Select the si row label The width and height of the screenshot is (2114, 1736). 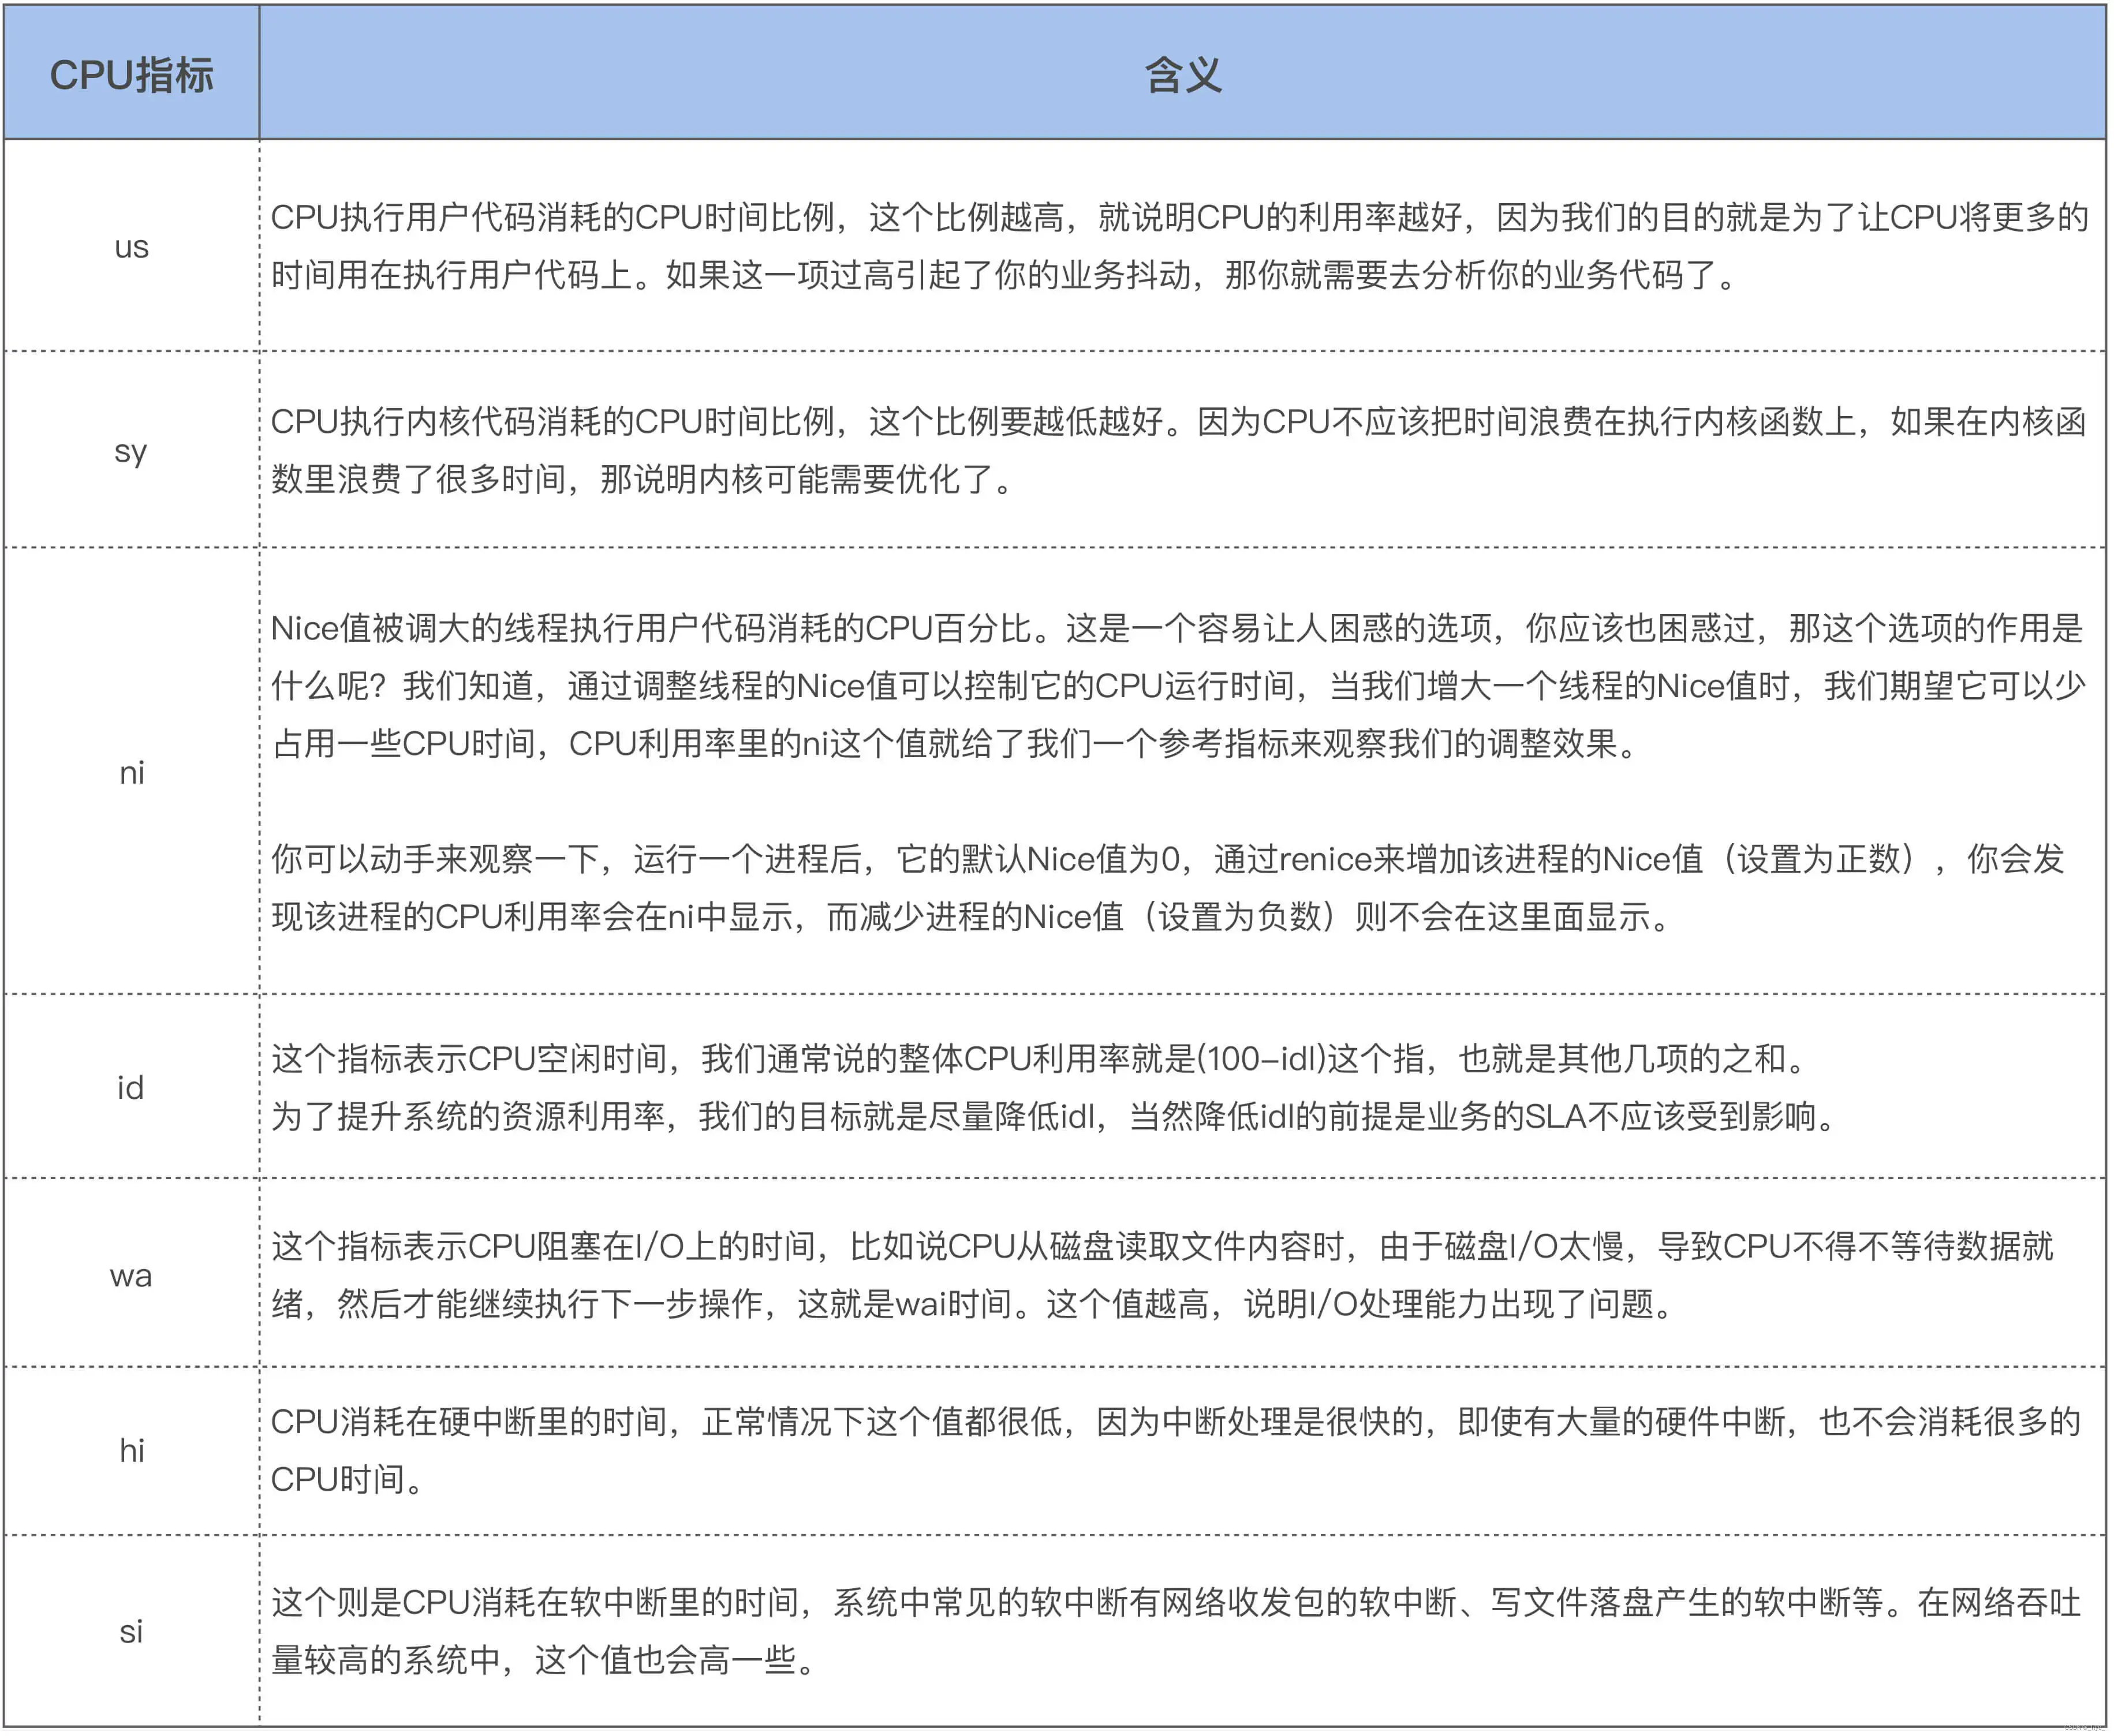click(x=131, y=1631)
